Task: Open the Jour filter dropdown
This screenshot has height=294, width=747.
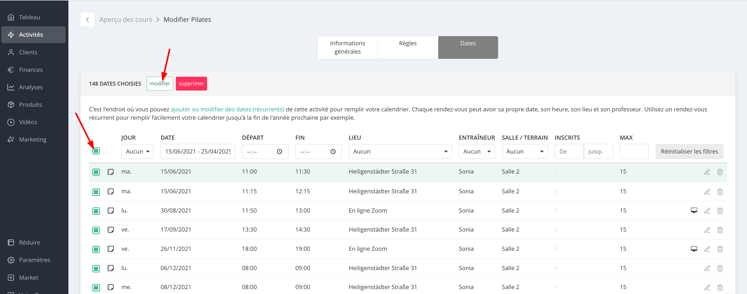Action: (x=137, y=152)
